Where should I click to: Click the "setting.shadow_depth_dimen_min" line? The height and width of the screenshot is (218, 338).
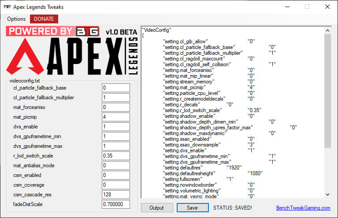coord(219,122)
